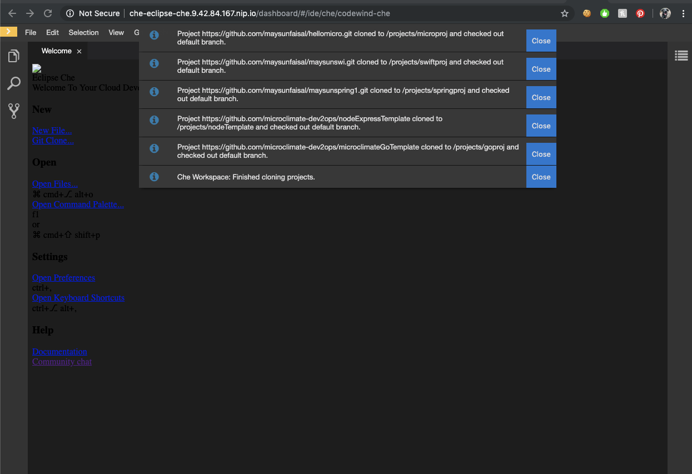Click the bookmark star in the address bar

(565, 13)
